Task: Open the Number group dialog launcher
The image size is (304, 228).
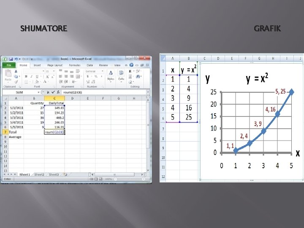Action: (x=103, y=87)
